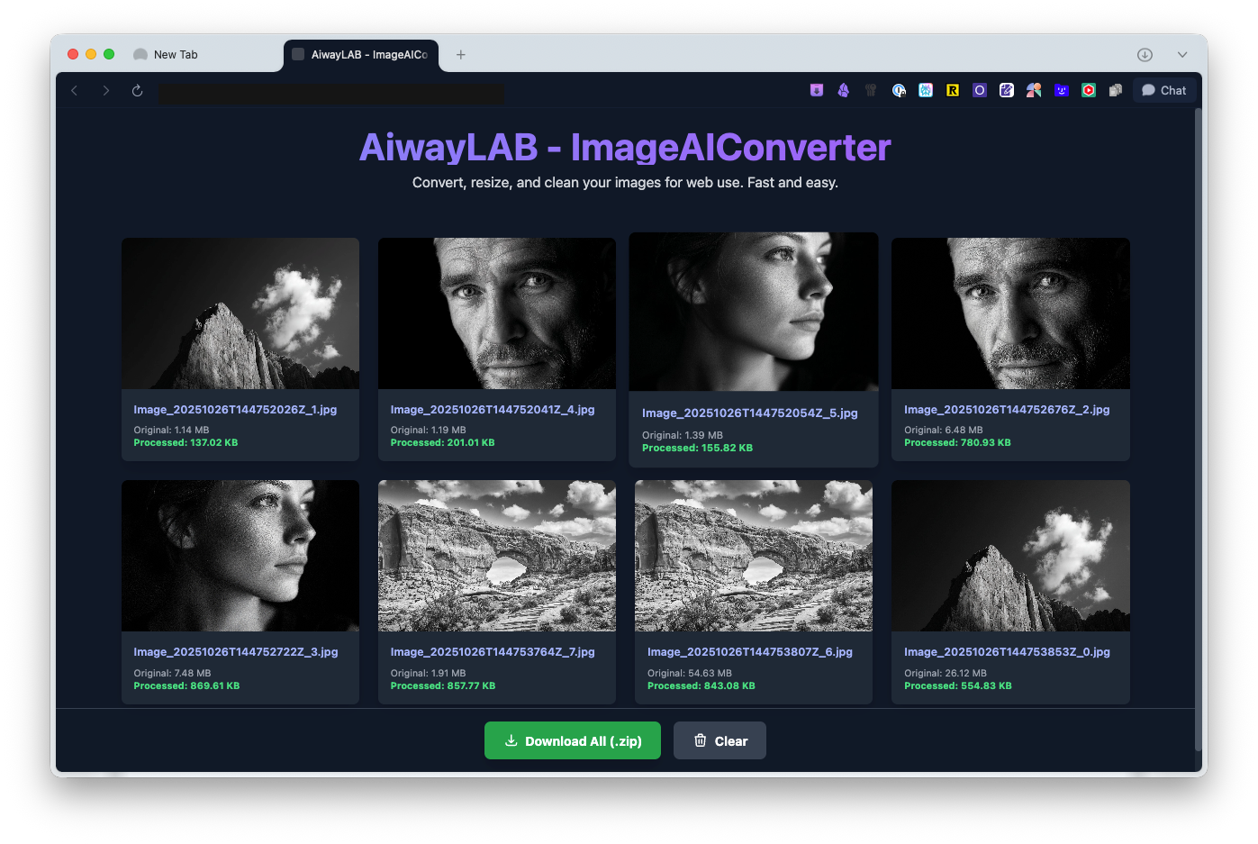Click the 'Processed: 554.83 KB' text
Screen dimensions: 1258x844
(958, 686)
